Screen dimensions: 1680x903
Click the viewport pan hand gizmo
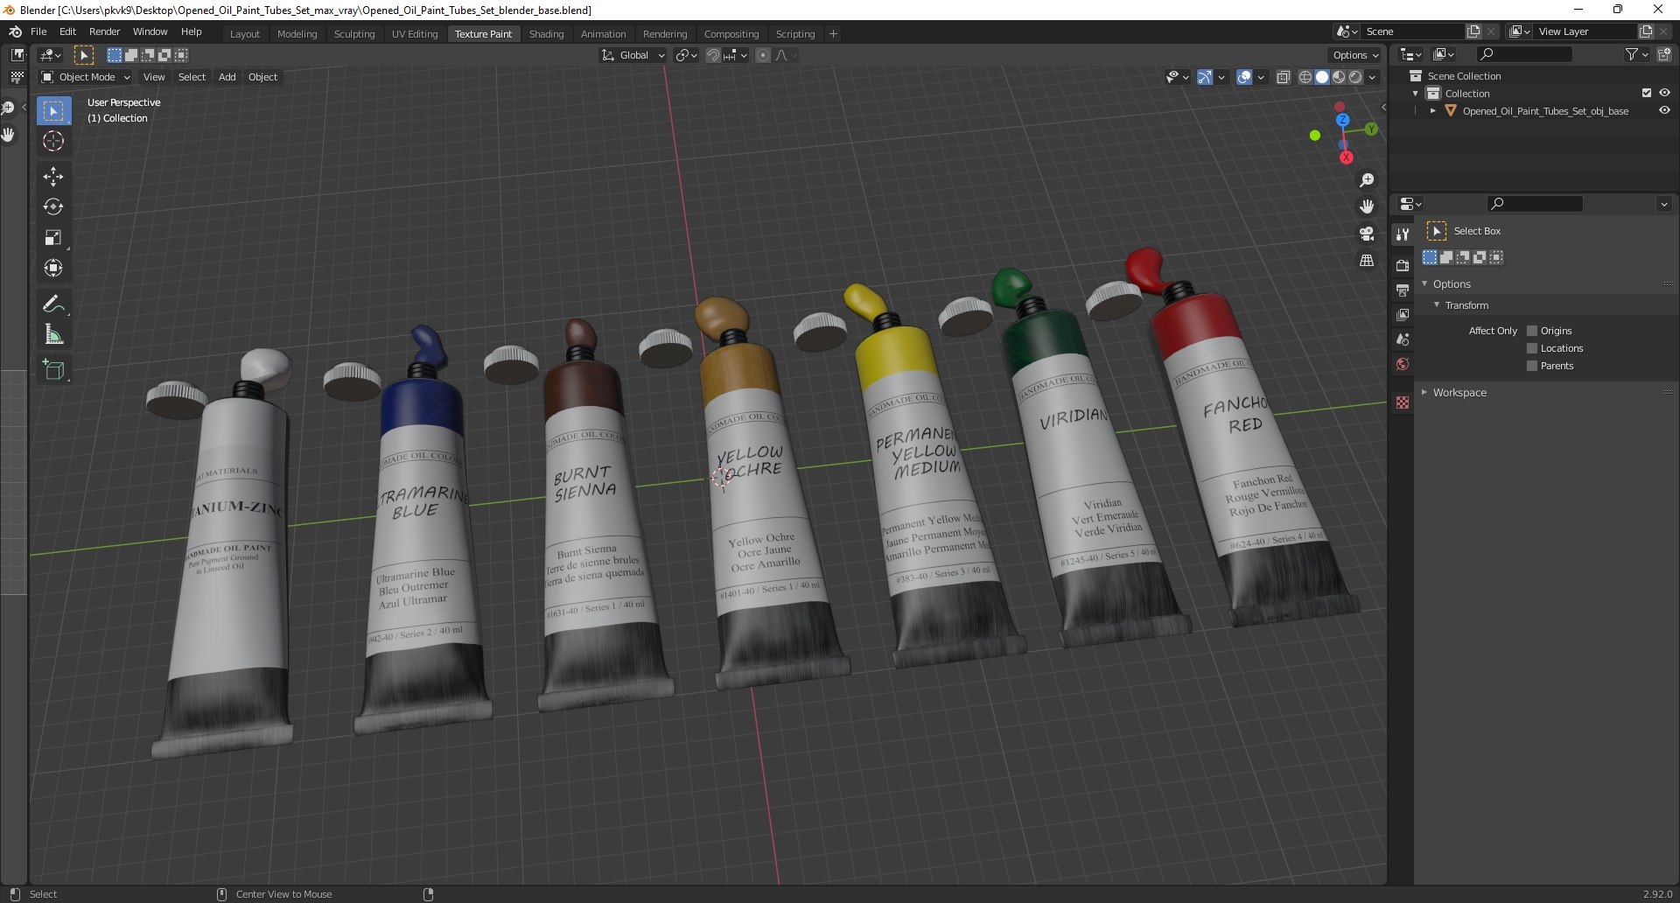(x=1367, y=206)
